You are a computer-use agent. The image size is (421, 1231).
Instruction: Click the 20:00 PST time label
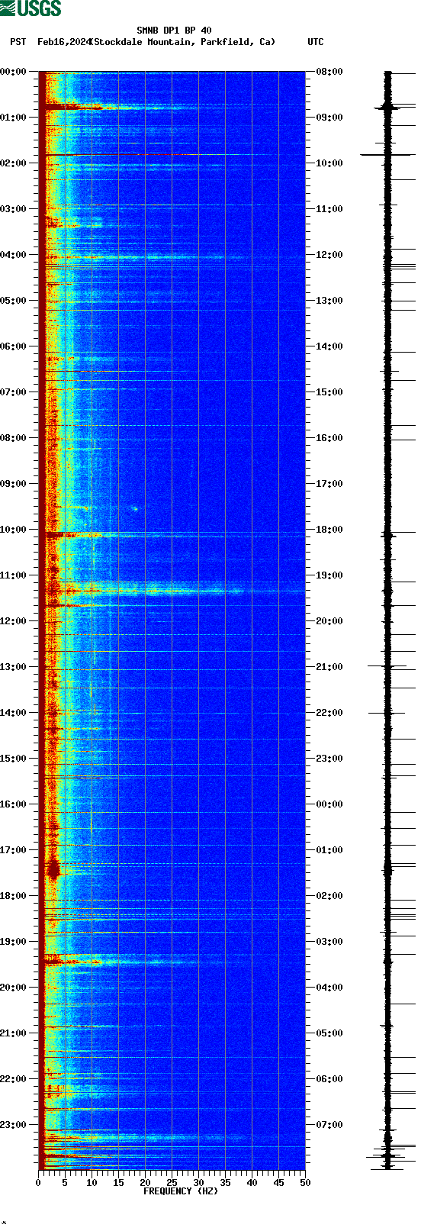(14, 988)
